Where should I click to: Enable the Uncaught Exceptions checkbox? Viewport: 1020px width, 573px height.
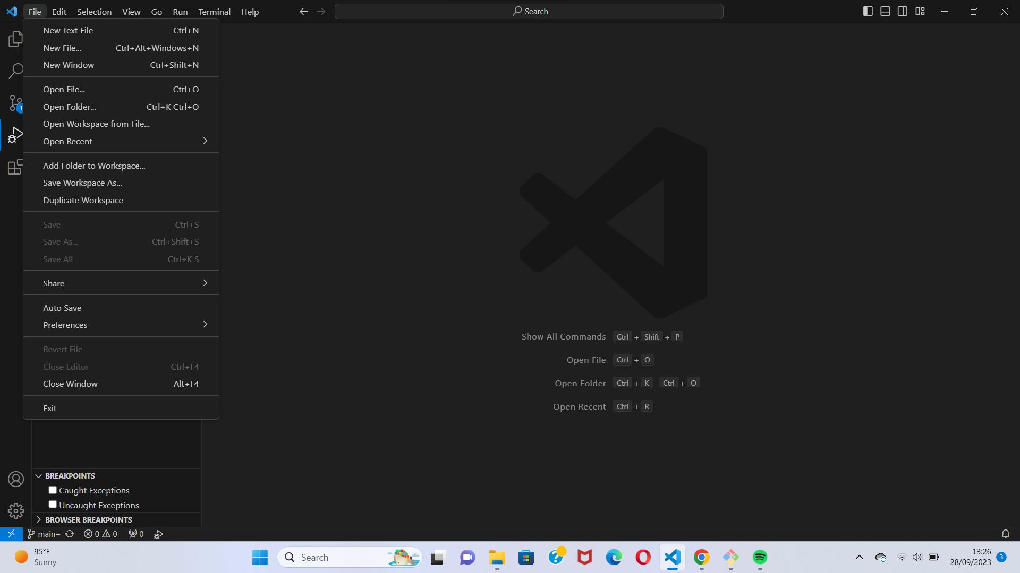(x=53, y=505)
